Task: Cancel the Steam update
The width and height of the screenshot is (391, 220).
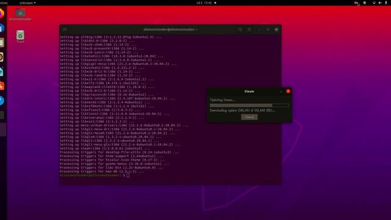Action: [x=249, y=117]
